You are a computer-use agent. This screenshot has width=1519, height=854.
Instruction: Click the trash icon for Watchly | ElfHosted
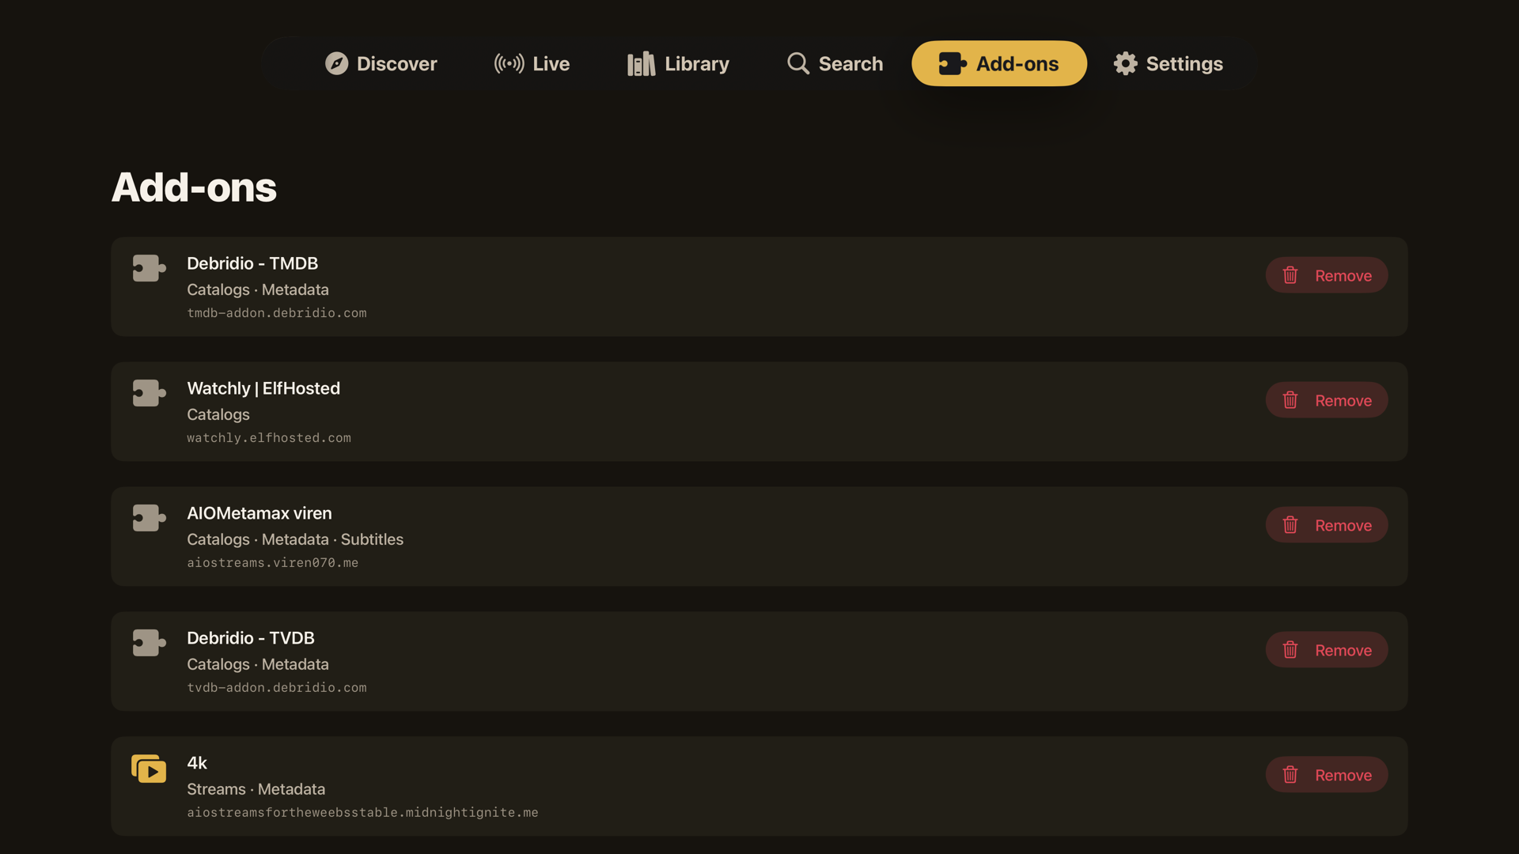pos(1290,400)
